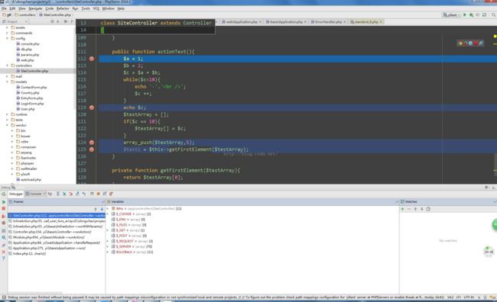This screenshot has height=302, width=497.
Task: Stop the debug session with red square
Action: click(4, 209)
